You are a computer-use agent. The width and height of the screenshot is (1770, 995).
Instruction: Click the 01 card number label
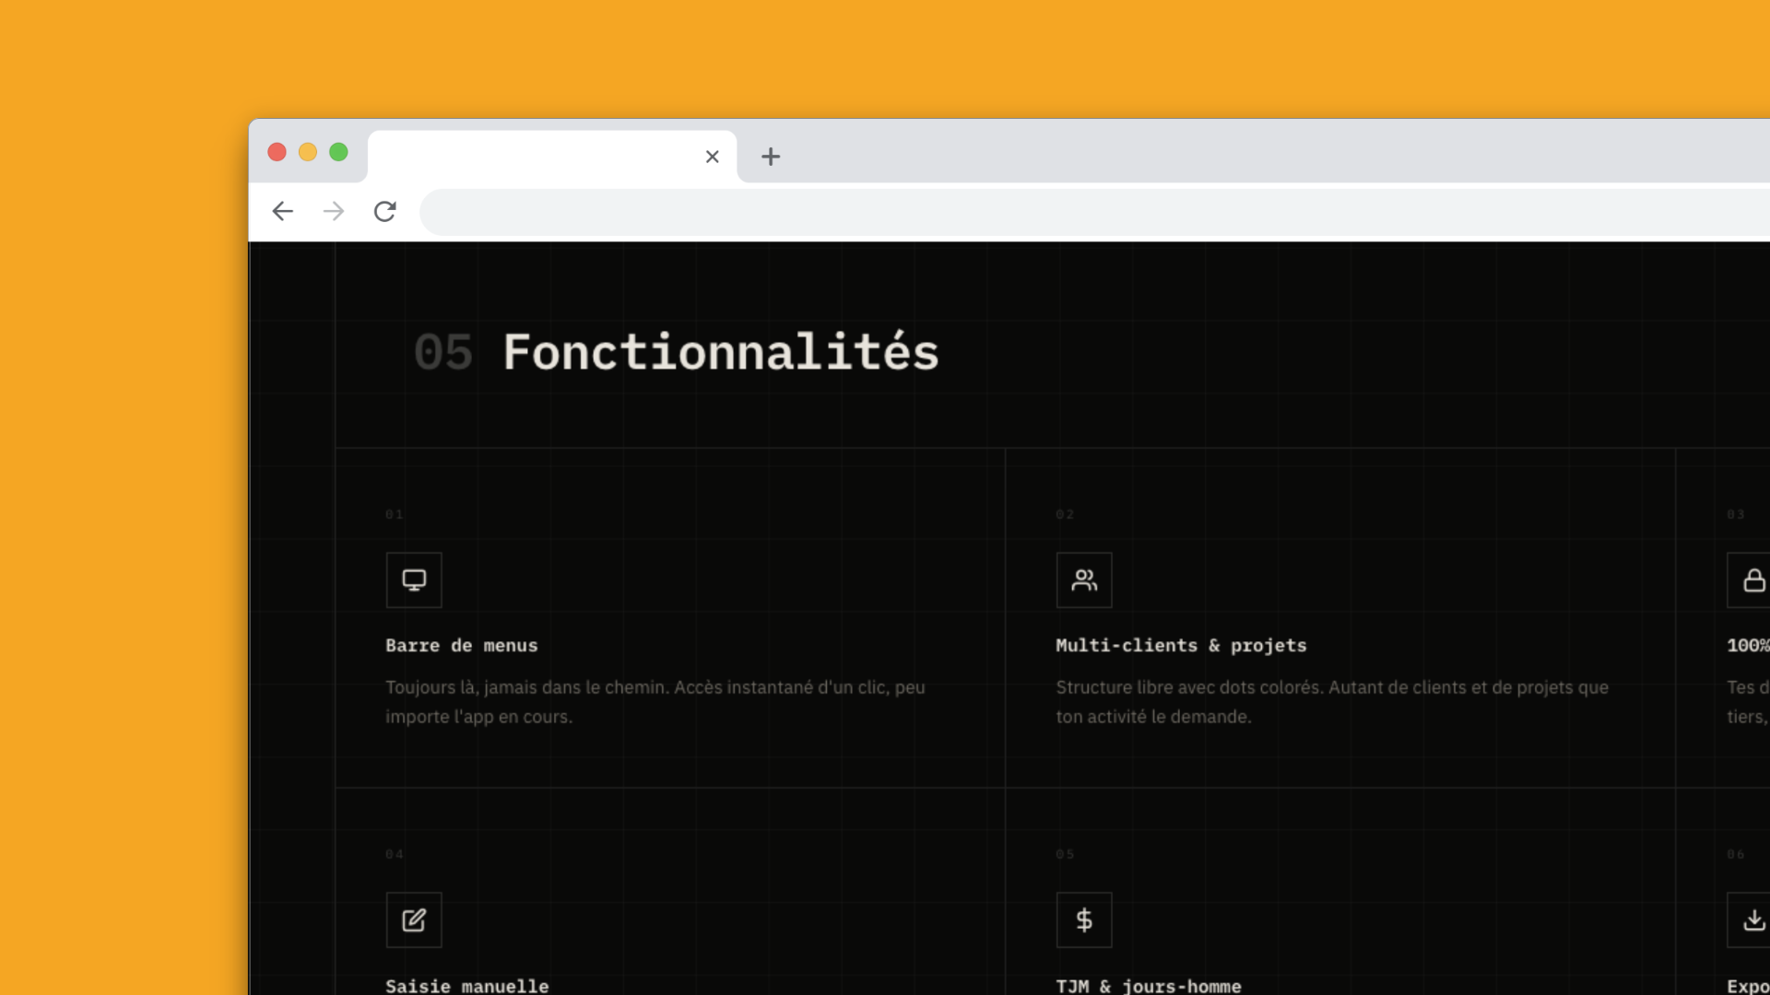pyautogui.click(x=395, y=515)
